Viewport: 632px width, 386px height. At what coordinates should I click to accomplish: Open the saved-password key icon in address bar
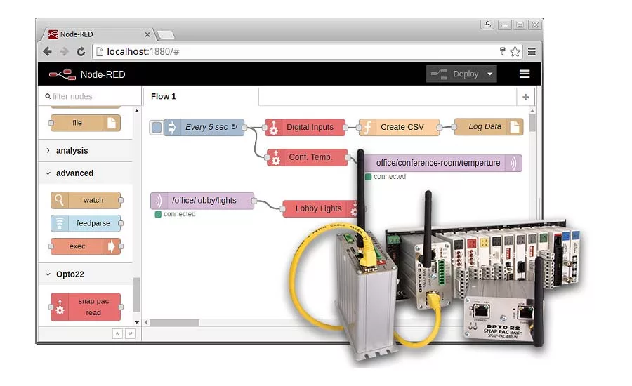click(502, 51)
